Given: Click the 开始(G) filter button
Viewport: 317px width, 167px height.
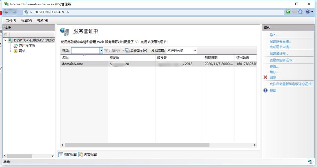Looking at the screenshot, I should coord(112,50).
